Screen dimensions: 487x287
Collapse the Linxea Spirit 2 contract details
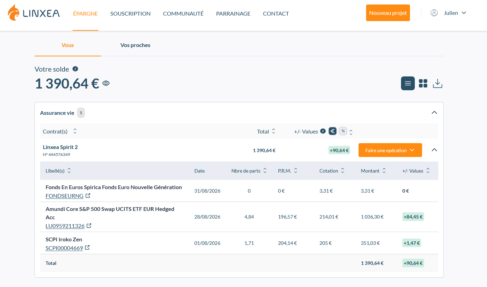435,150
